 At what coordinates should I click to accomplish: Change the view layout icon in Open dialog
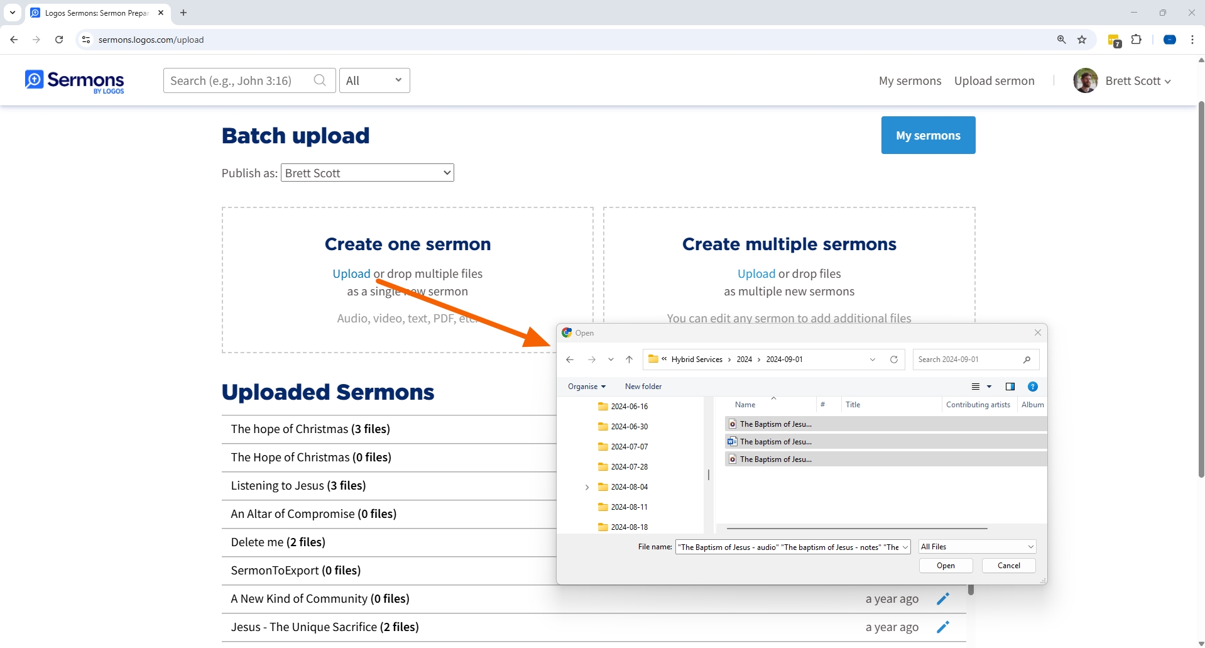976,387
